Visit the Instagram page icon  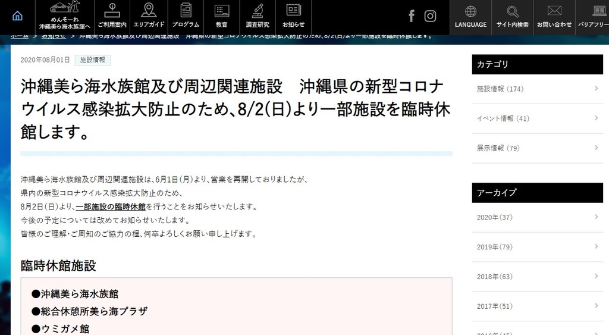430,16
